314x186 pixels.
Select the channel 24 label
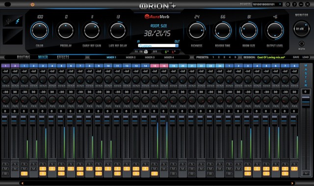coord(220,66)
